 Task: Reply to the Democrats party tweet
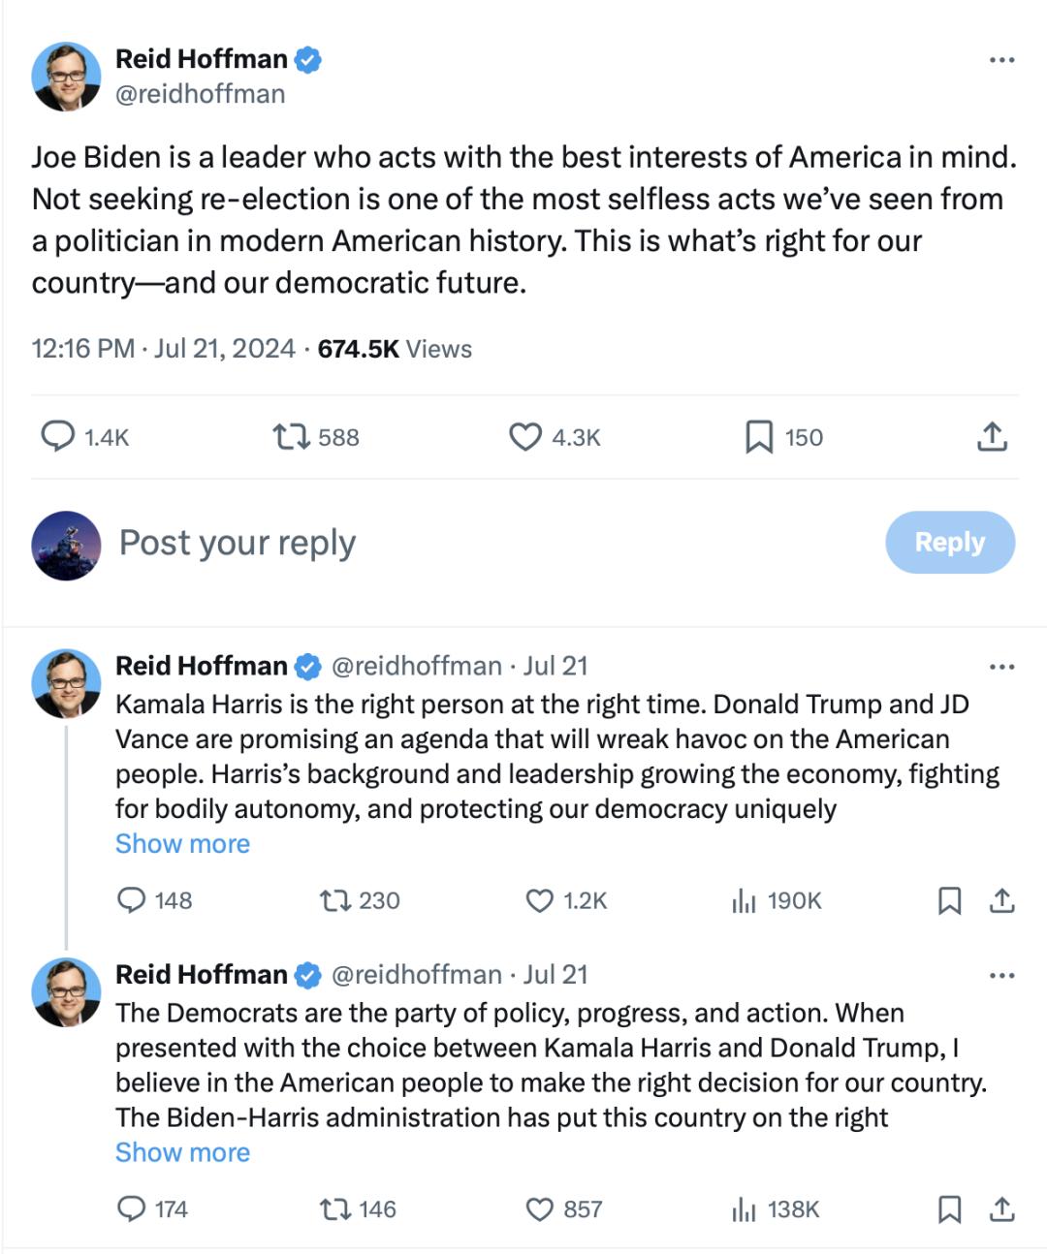[131, 1209]
